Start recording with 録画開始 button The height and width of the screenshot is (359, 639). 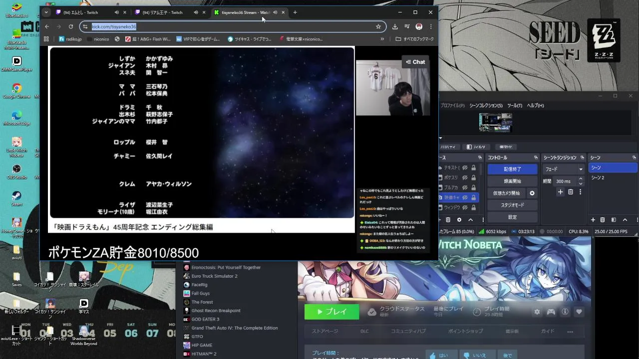point(512,181)
